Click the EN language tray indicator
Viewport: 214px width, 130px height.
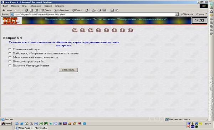[x=193, y=126]
